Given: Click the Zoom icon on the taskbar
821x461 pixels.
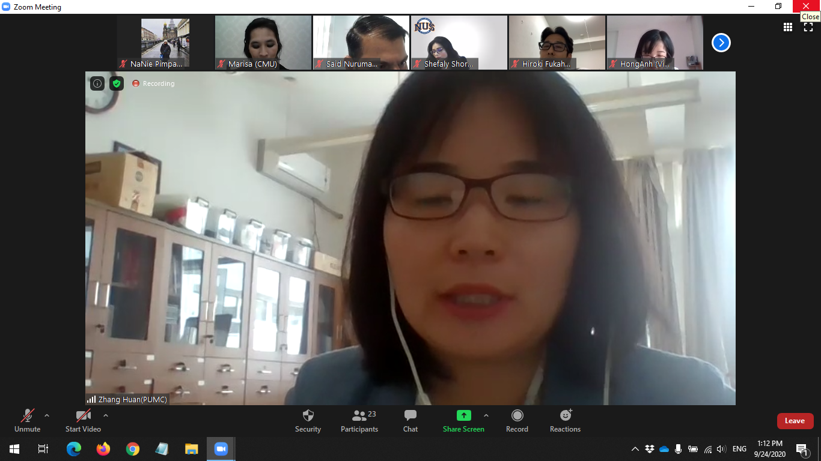Looking at the screenshot, I should click(x=221, y=449).
